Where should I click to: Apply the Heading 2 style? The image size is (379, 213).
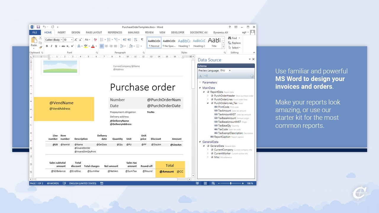(x=199, y=43)
